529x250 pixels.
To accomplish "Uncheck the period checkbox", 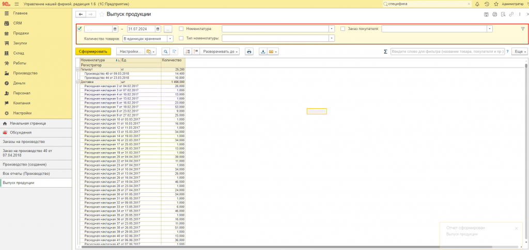I will [x=80, y=28].
